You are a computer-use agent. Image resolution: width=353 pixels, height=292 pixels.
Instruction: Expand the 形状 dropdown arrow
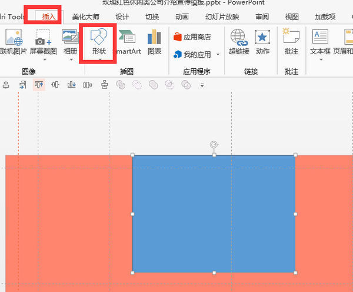coord(100,59)
